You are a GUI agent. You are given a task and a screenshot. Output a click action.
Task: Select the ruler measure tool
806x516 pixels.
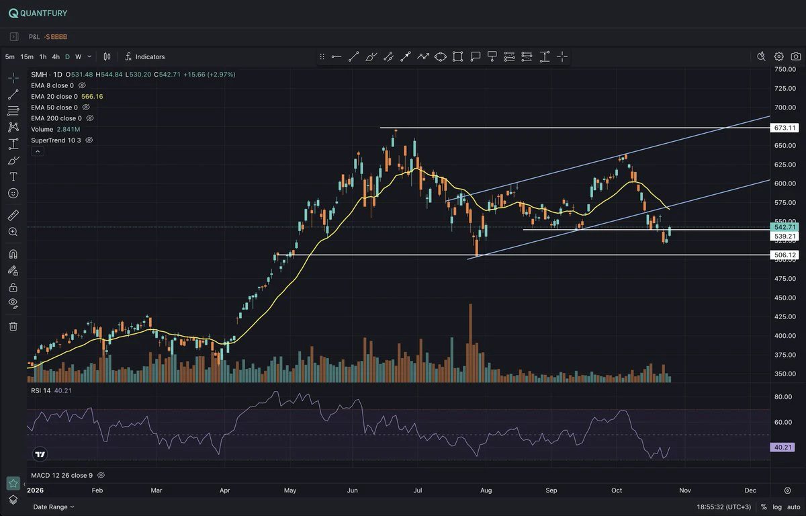tap(13, 216)
